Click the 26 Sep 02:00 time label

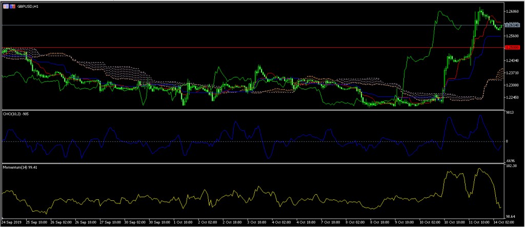tap(60, 222)
